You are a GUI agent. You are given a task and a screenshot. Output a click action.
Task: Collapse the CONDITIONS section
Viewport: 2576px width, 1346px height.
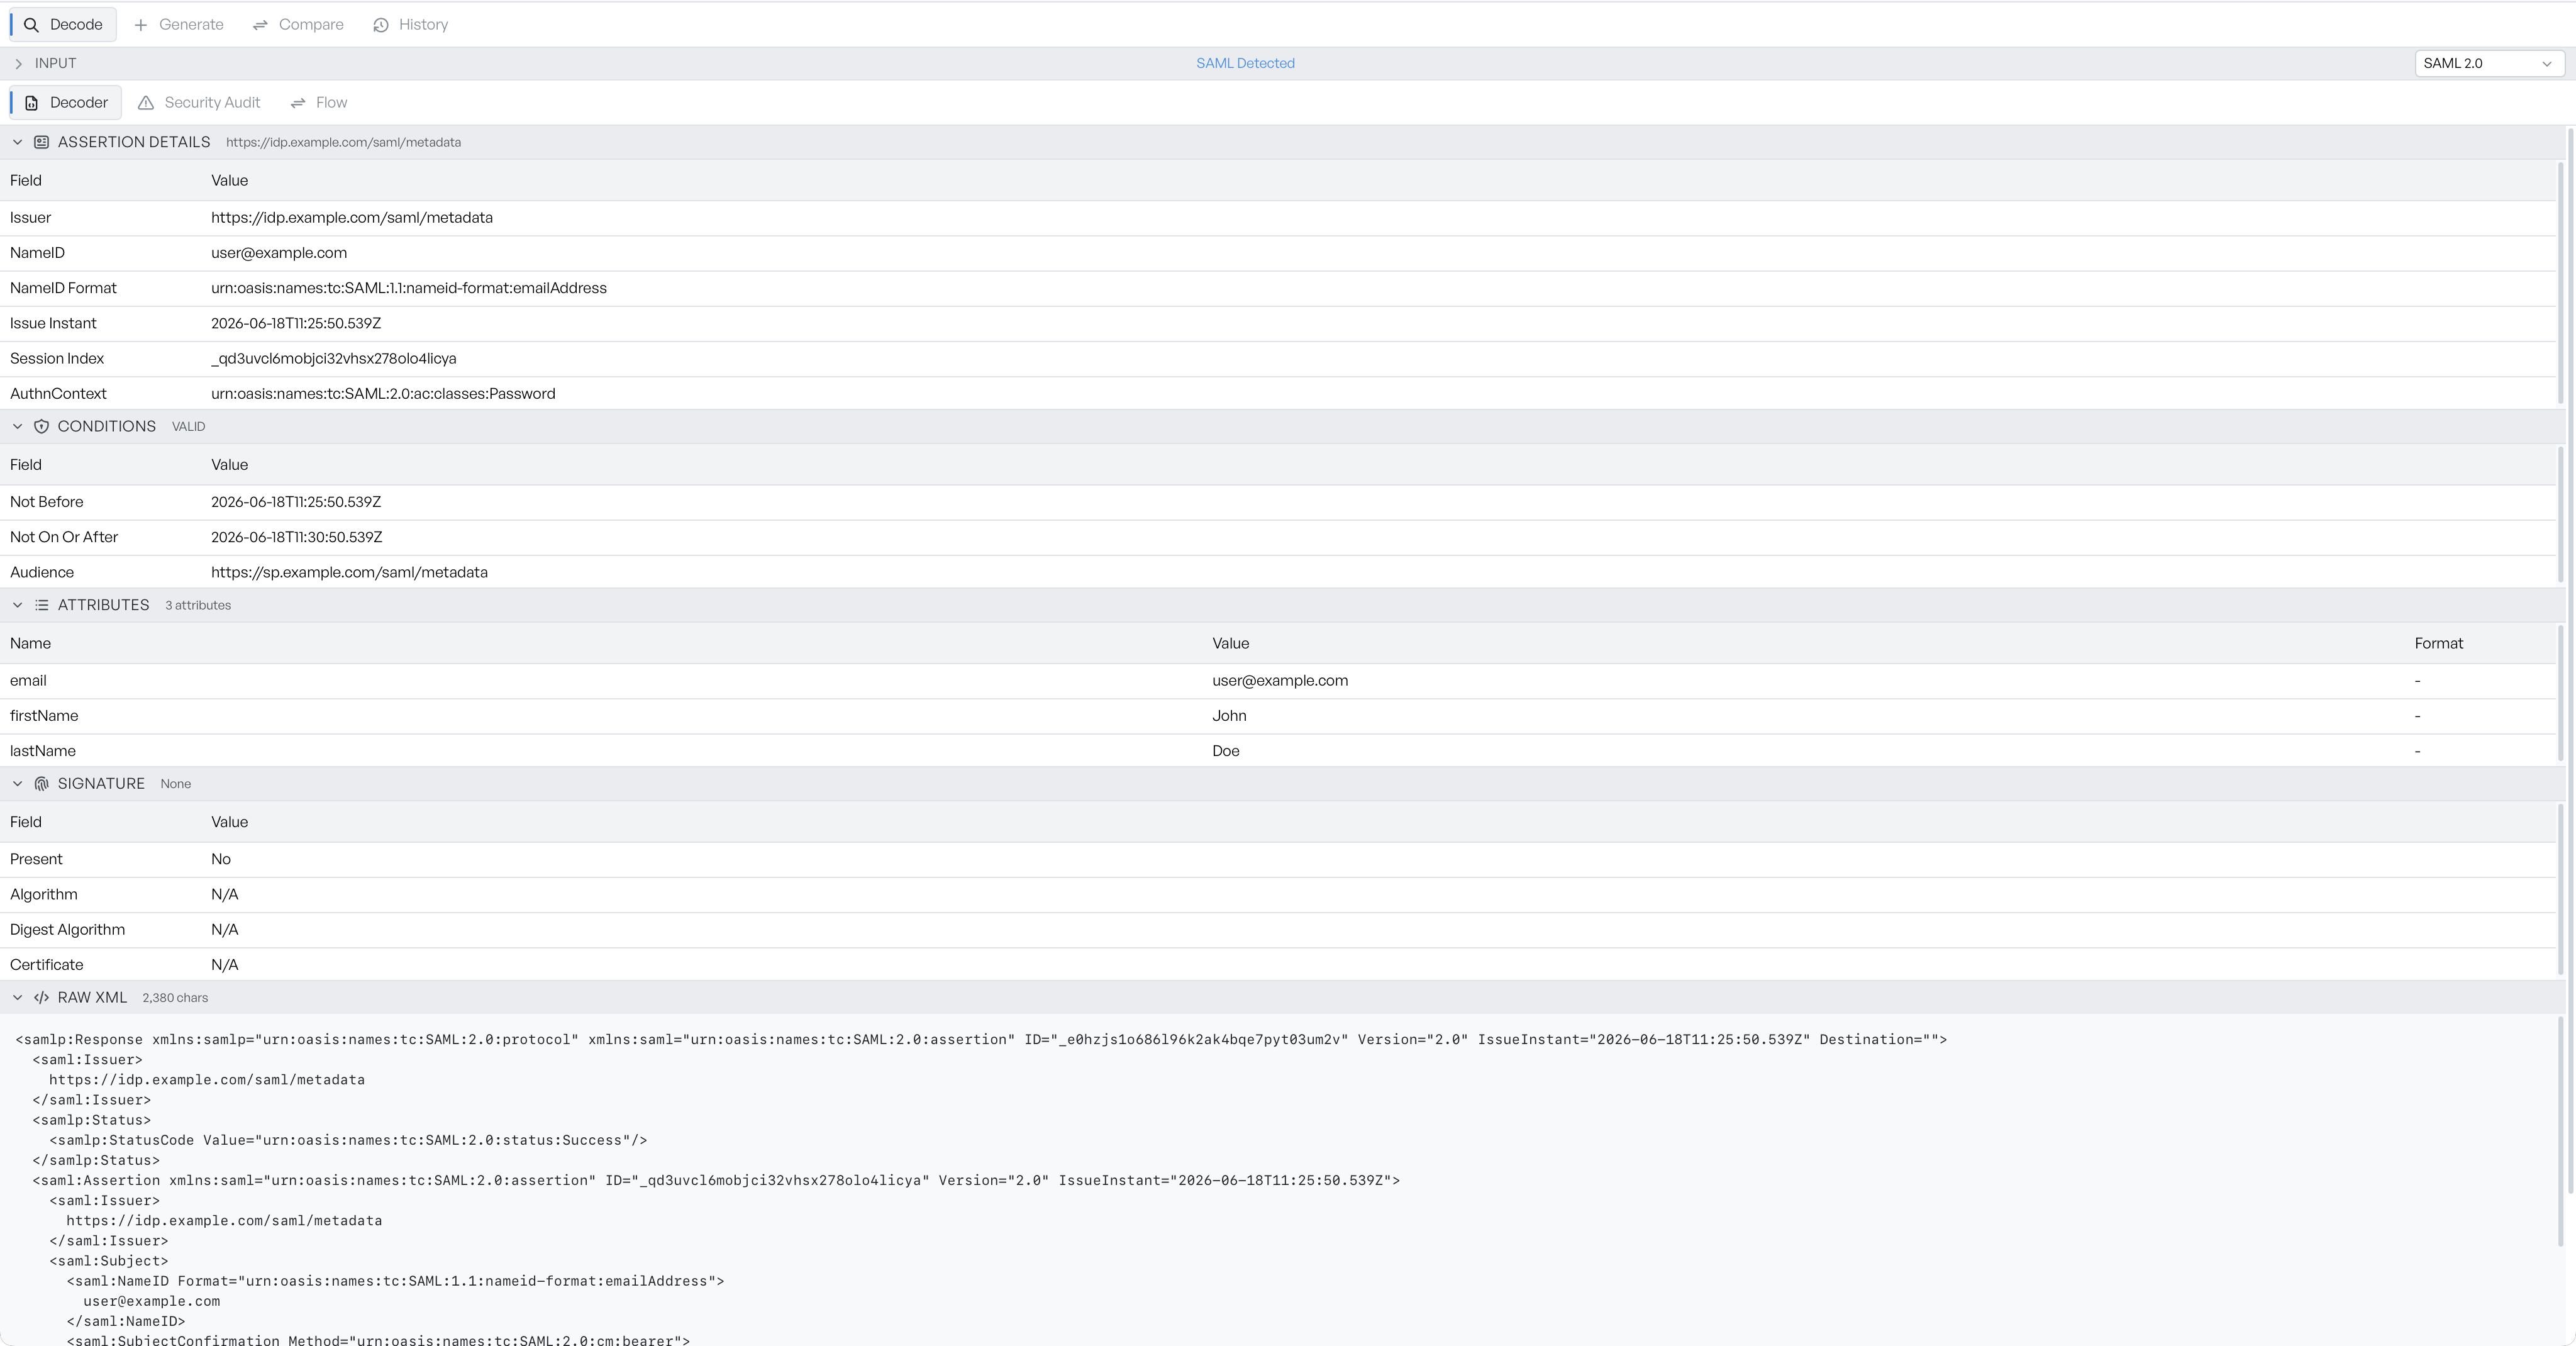coord(17,426)
